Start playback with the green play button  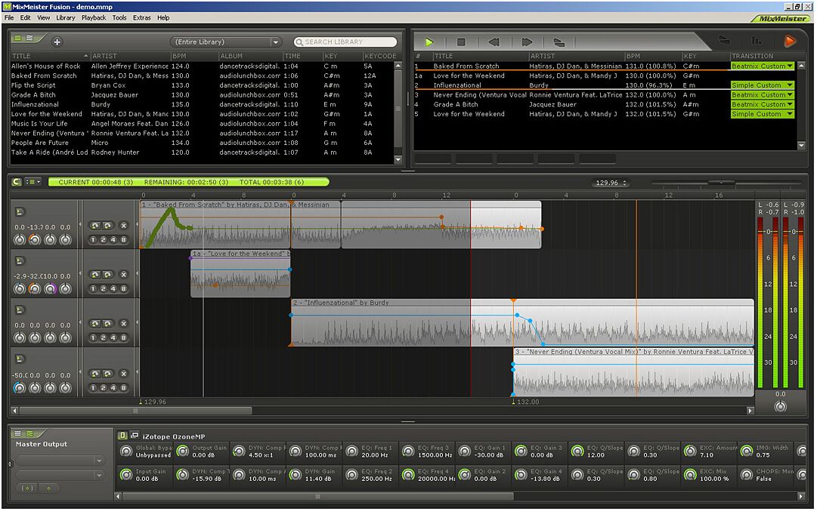(429, 42)
